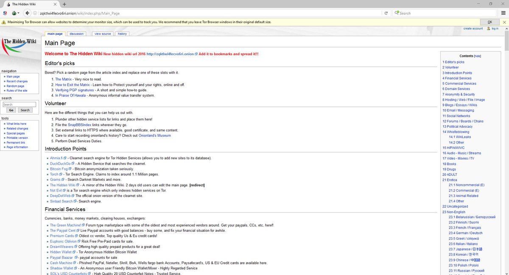The image size is (509, 275).
Task: Click the page vertical scrollbar
Action: [x=506, y=42]
